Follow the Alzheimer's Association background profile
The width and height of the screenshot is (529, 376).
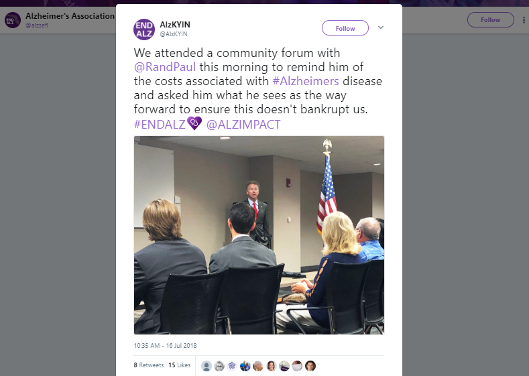coord(491,20)
